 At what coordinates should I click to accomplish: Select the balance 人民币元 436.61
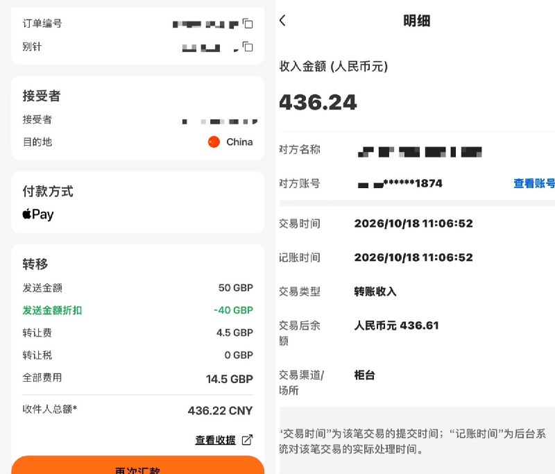[396, 325]
